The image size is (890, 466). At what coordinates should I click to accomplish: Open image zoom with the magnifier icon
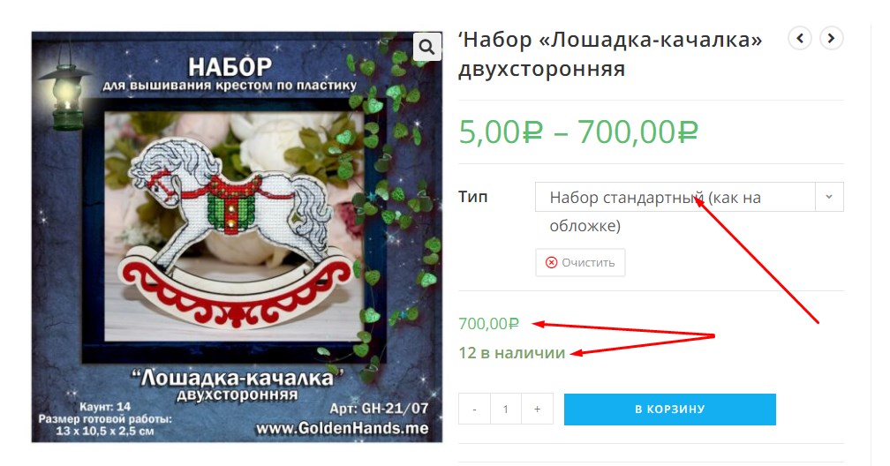coord(426,47)
